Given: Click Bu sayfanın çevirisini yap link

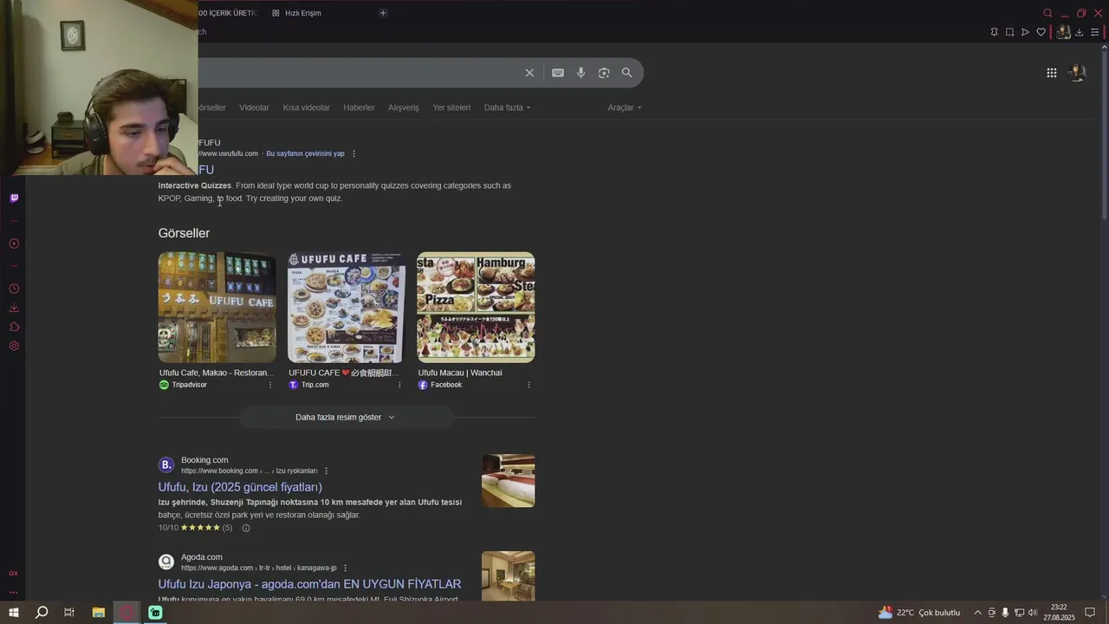Looking at the screenshot, I should point(305,153).
